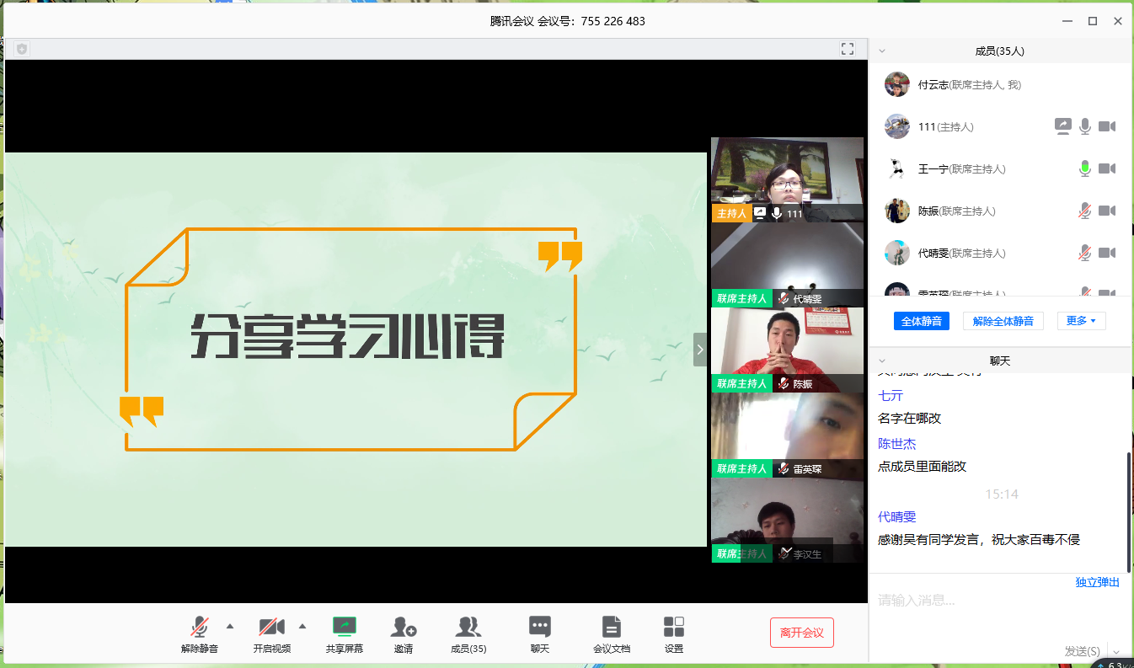The width and height of the screenshot is (1134, 668).
Task: Click 111 host's avatar in member list
Action: (897, 126)
